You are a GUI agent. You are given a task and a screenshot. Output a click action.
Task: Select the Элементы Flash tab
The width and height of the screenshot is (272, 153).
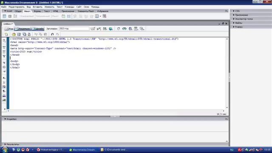[86, 11]
